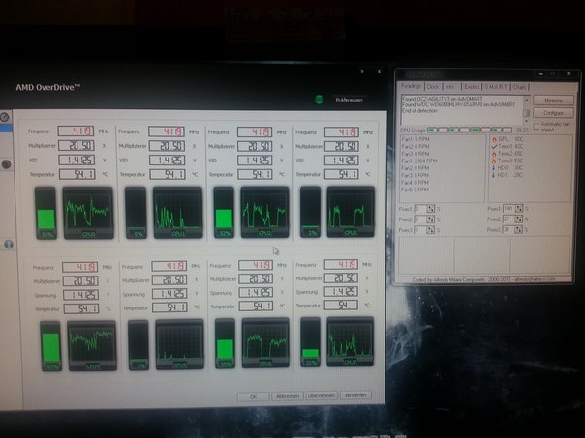This screenshot has width=585, height=438.
Task: Open the info icon in OverDrive sidebar
Action: [8, 245]
